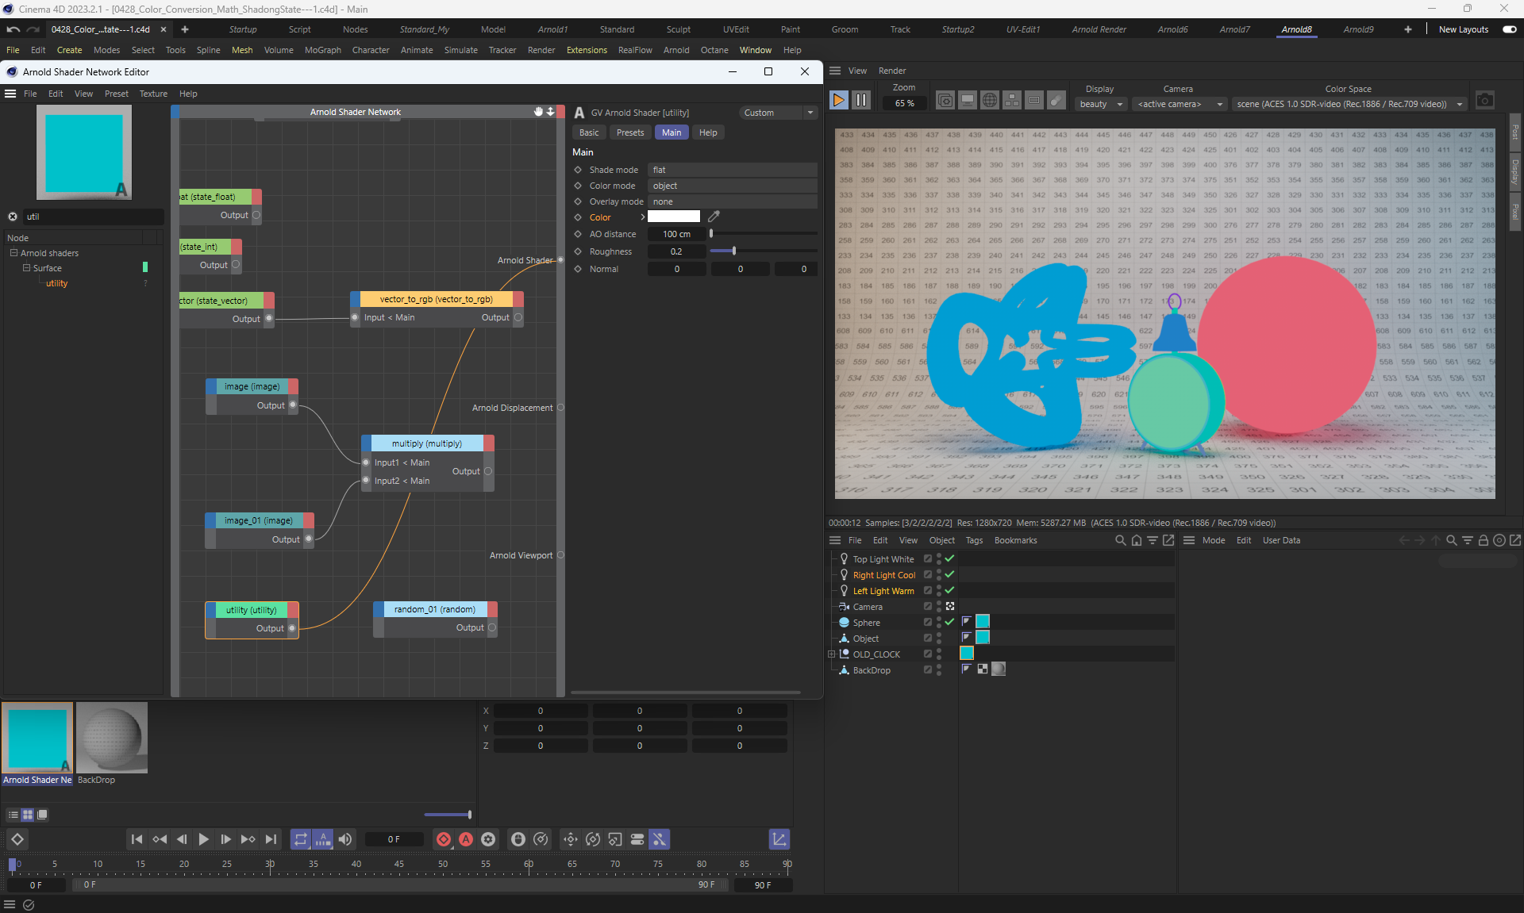Expand the OLD_CLOCK object hierarchy
Image resolution: width=1524 pixels, height=913 pixels.
(831, 654)
